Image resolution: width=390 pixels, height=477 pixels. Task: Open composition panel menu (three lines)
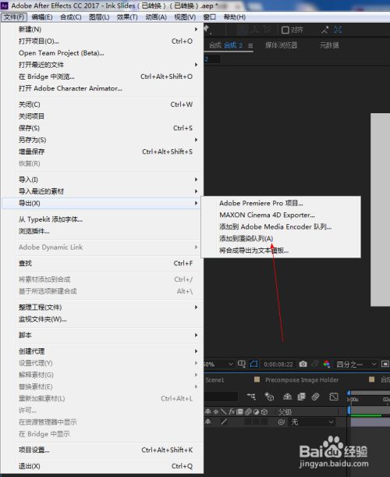pos(250,45)
